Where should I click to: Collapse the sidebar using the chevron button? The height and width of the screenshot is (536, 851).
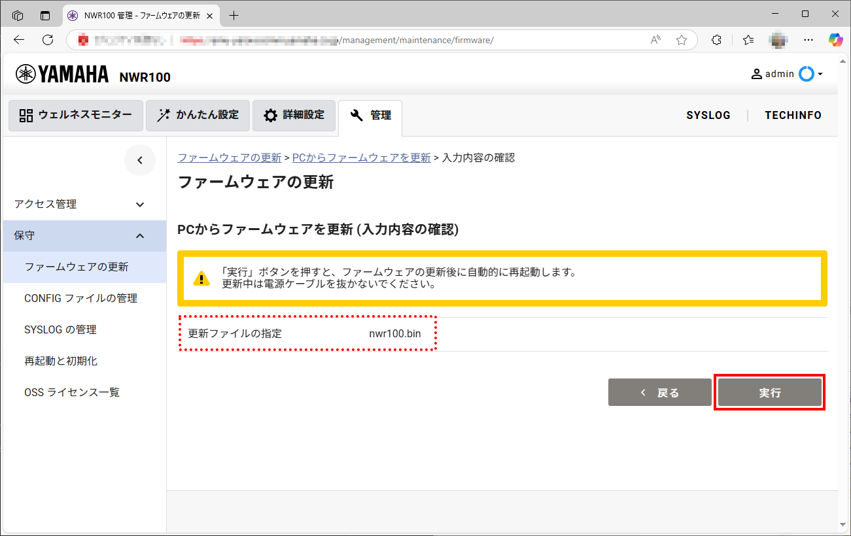(x=139, y=160)
